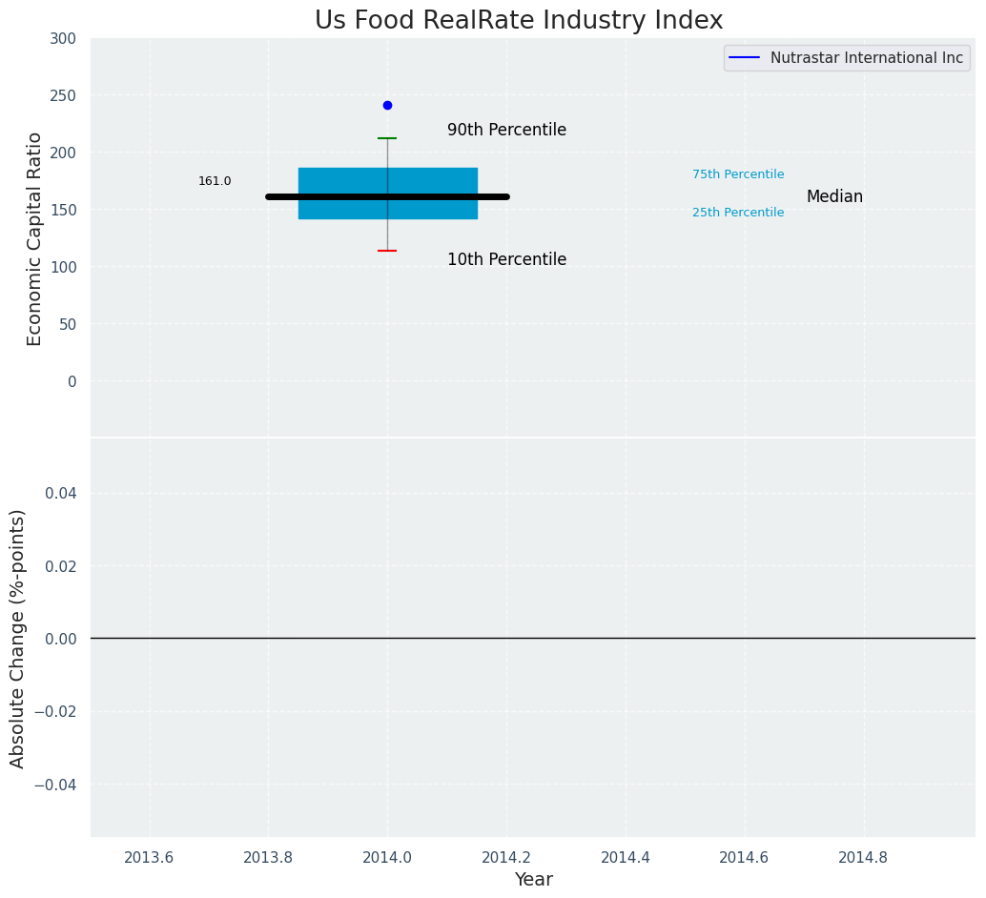Click the 'Economic Capital Ratio' y-axis label
This screenshot has width=986, height=898.
click(x=35, y=238)
